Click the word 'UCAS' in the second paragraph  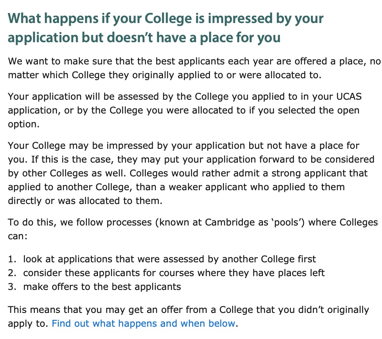(x=349, y=97)
